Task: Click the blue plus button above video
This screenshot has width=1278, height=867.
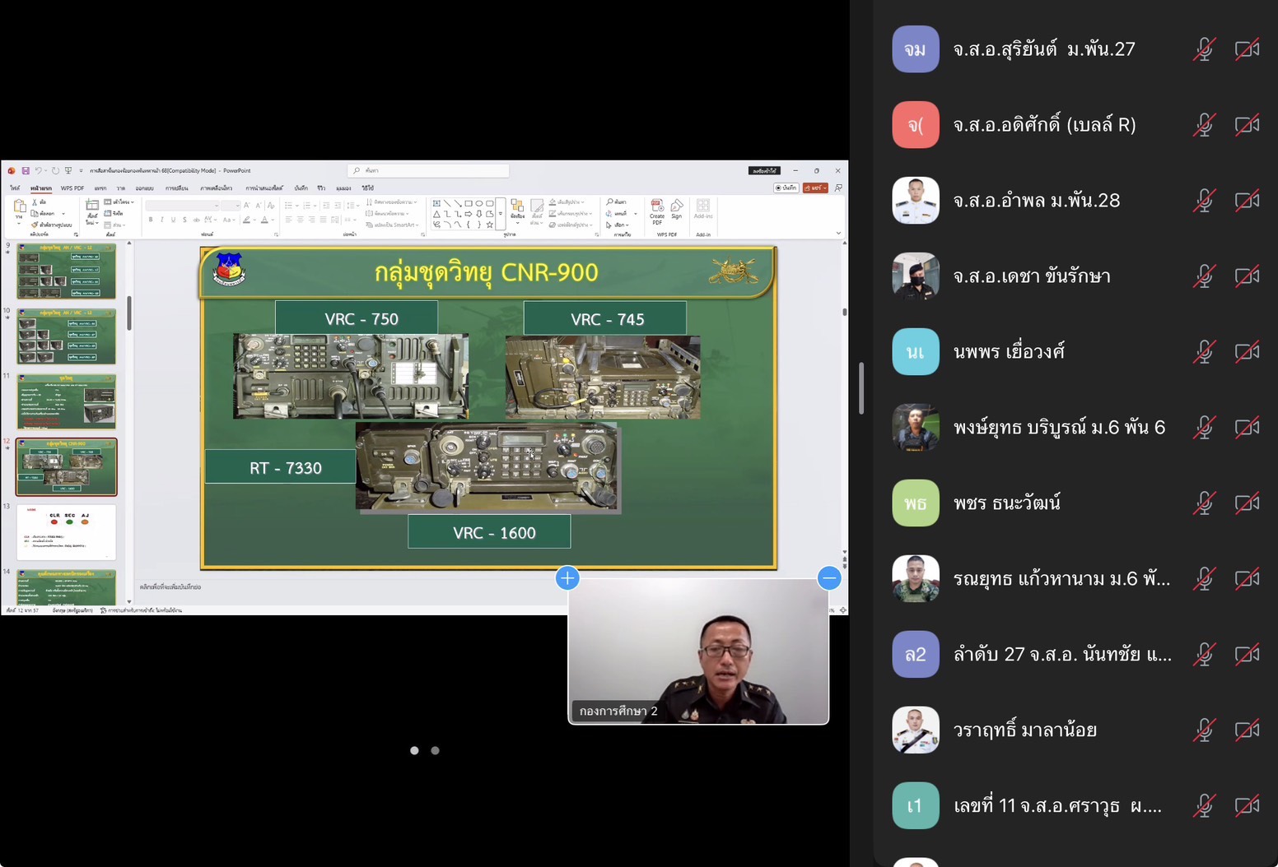Action: point(567,578)
